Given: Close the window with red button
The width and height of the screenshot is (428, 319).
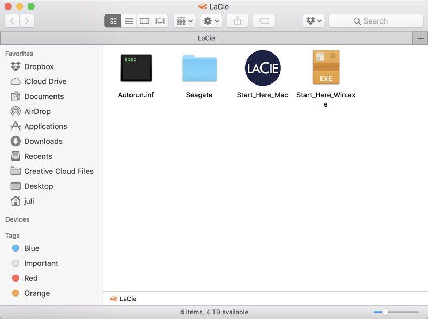Looking at the screenshot, I should click(8, 6).
